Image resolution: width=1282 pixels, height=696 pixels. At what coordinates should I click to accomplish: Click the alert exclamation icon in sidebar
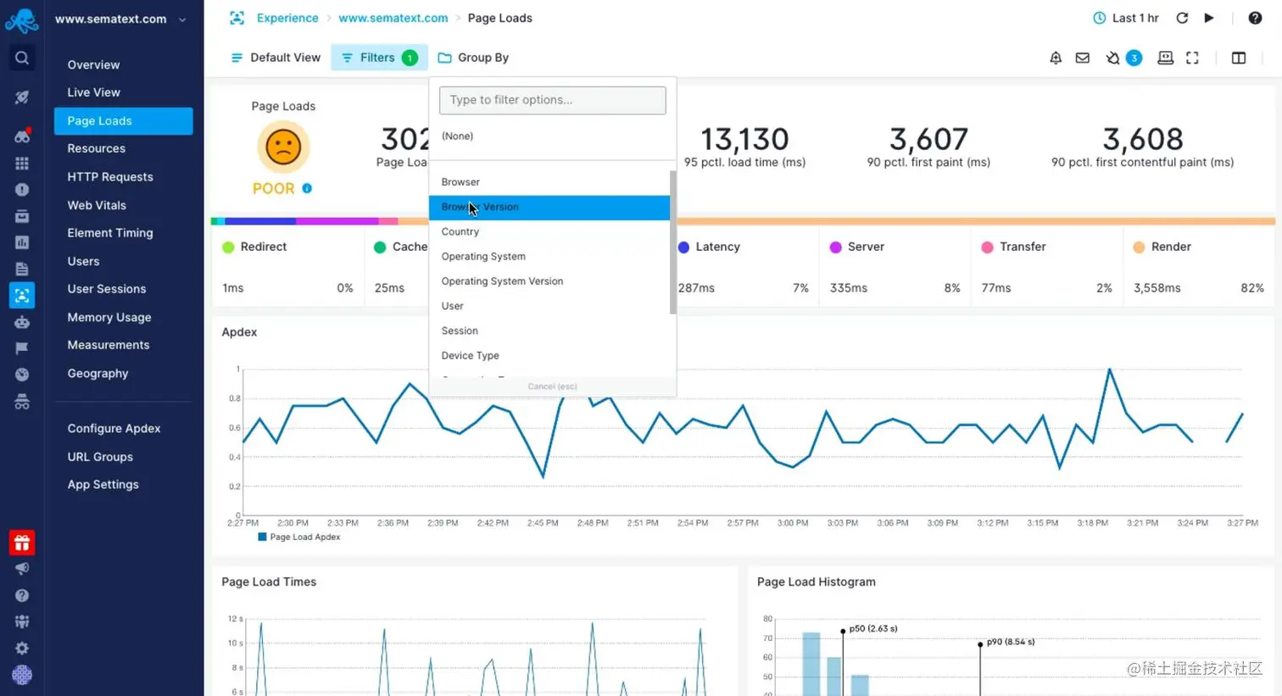[x=22, y=190]
